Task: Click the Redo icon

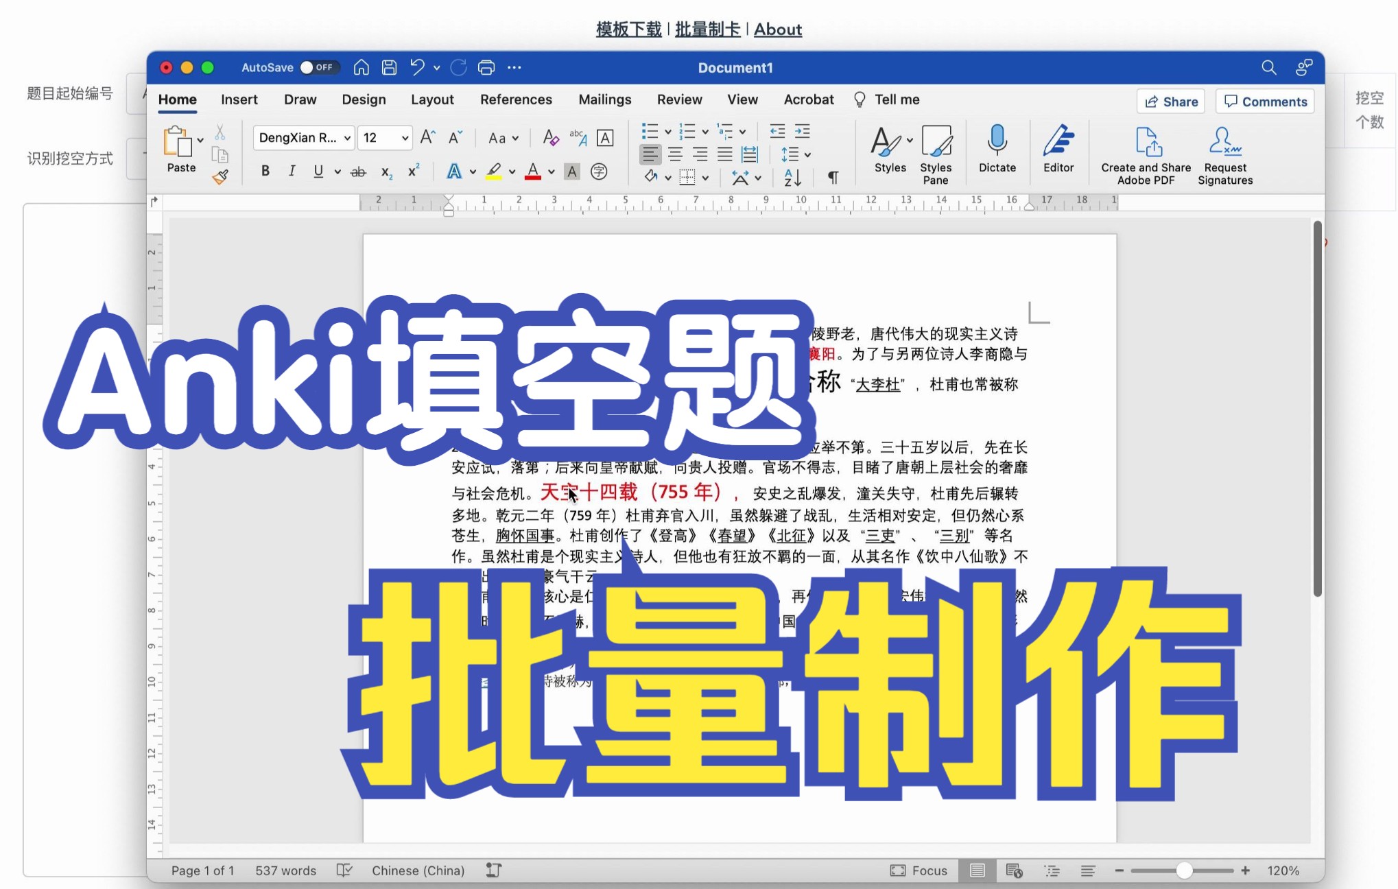Action: tap(458, 67)
